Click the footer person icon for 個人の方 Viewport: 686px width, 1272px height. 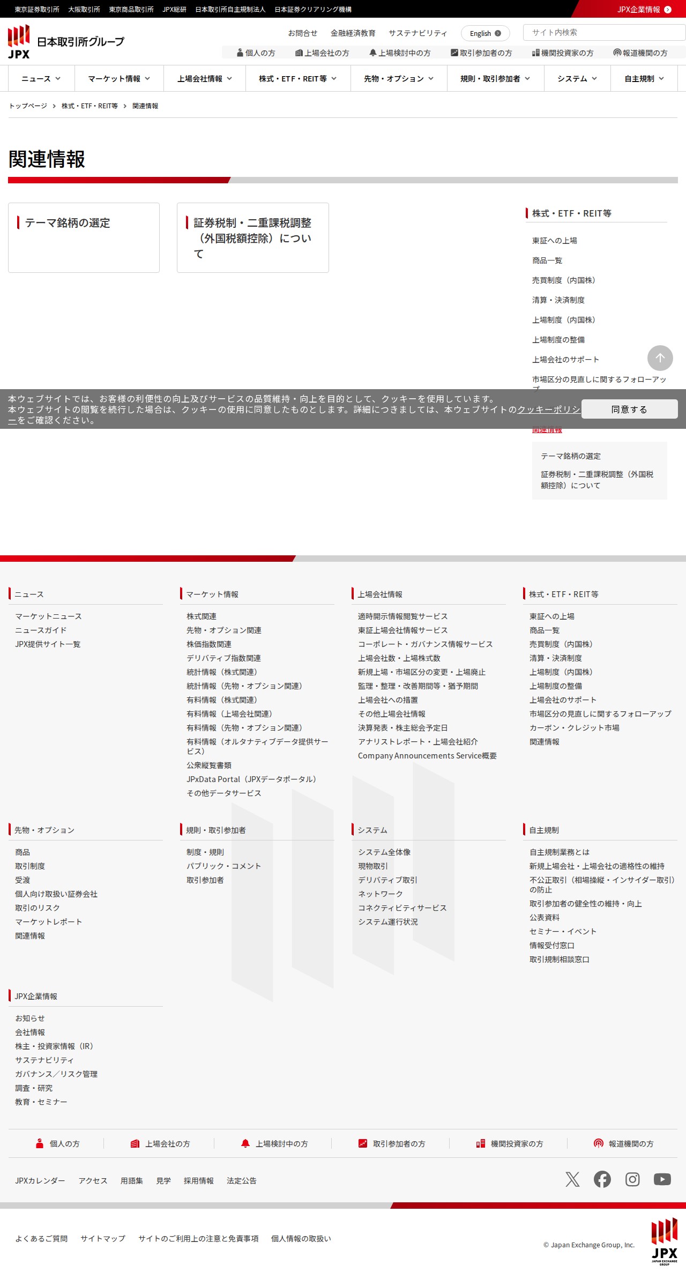(40, 1143)
